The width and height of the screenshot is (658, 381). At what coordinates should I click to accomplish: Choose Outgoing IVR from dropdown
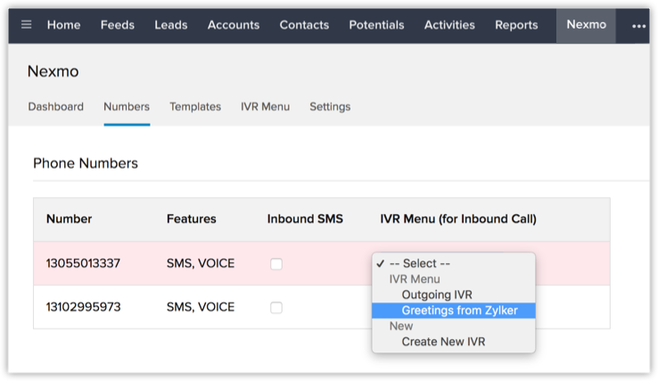coord(436,294)
